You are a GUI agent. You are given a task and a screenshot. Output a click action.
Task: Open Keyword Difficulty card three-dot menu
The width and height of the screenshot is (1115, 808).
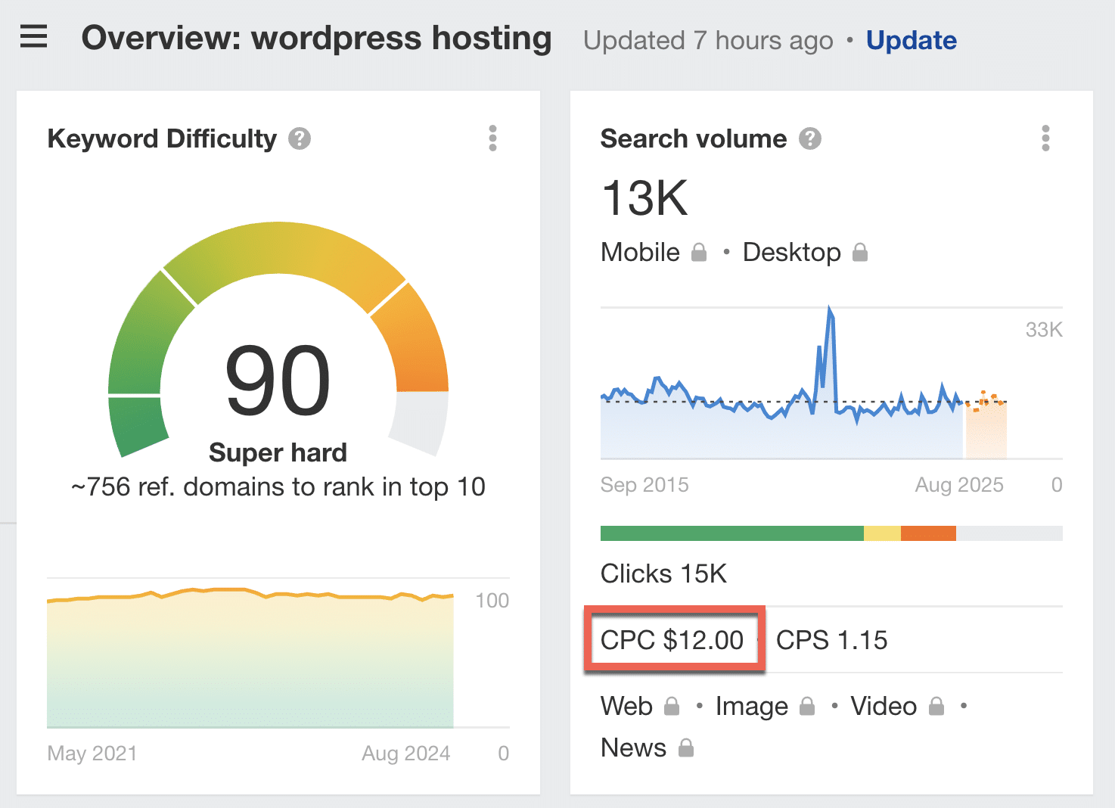tap(492, 138)
